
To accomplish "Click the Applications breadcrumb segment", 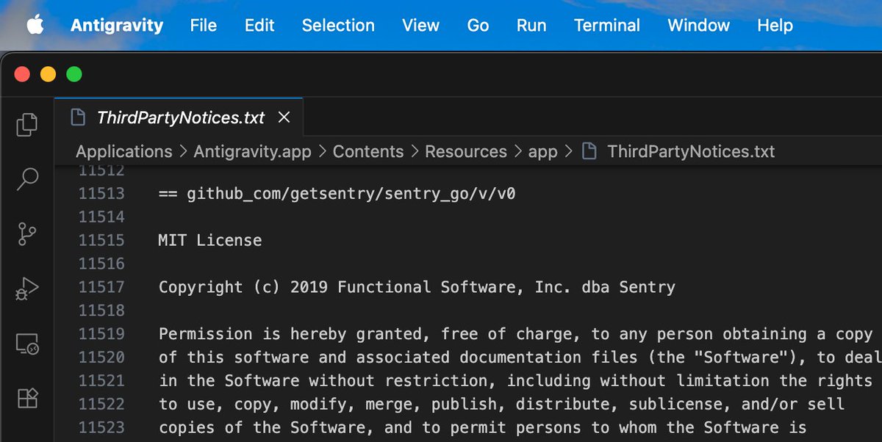I will (x=123, y=151).
